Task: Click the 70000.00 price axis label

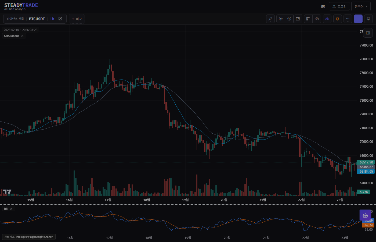Action: pyautogui.click(x=366, y=142)
